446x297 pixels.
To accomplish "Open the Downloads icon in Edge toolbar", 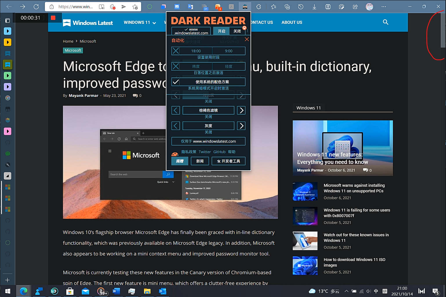I will click(314, 6).
